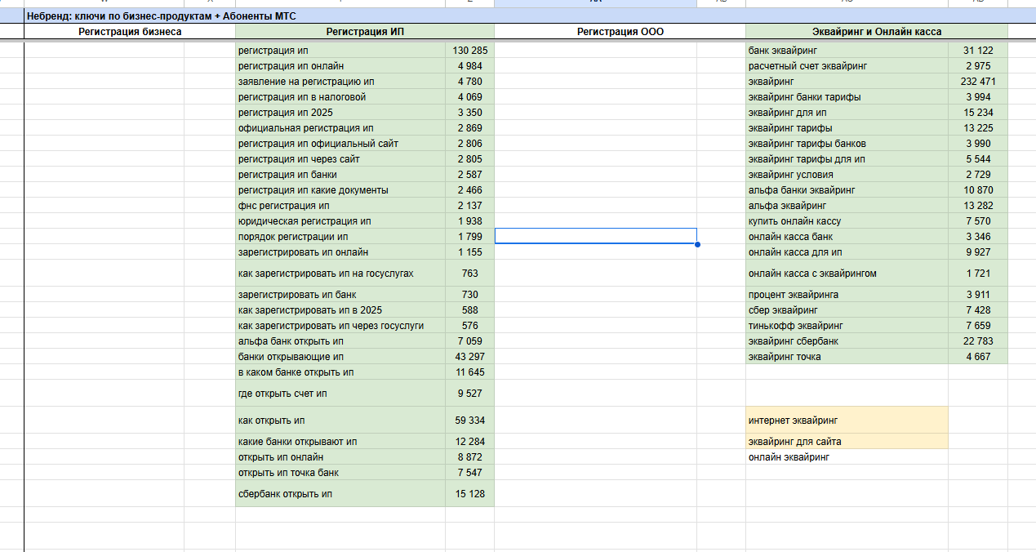The width and height of the screenshot is (1036, 552).
Task: Select yellow cell 'интернет эквайринг'
Action: (847, 421)
